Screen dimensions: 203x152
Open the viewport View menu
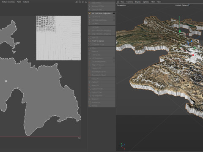coord(123,2)
